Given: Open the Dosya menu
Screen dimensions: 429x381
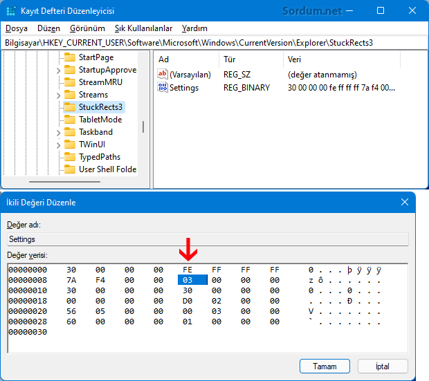Looking at the screenshot, I should tap(17, 28).
